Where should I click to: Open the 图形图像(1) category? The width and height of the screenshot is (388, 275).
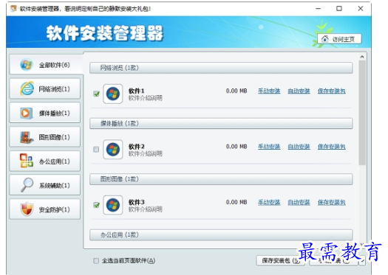(x=45, y=137)
